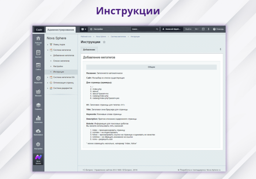Click Настройки button in top bar

pos(96,29)
